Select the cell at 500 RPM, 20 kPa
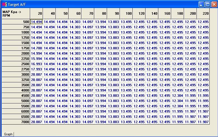The image size is (218, 137). [x=37, y=22]
